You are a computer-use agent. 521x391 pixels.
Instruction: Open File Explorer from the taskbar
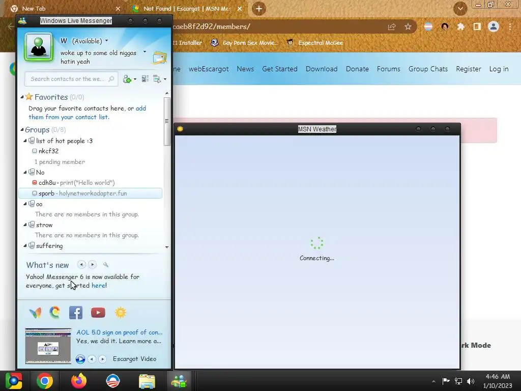pos(147,381)
